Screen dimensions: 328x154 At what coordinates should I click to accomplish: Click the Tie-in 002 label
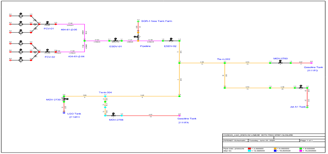(223, 59)
